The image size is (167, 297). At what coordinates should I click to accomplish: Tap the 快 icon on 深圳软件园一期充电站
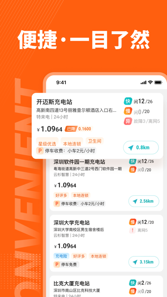pyautogui.click(x=132, y=161)
